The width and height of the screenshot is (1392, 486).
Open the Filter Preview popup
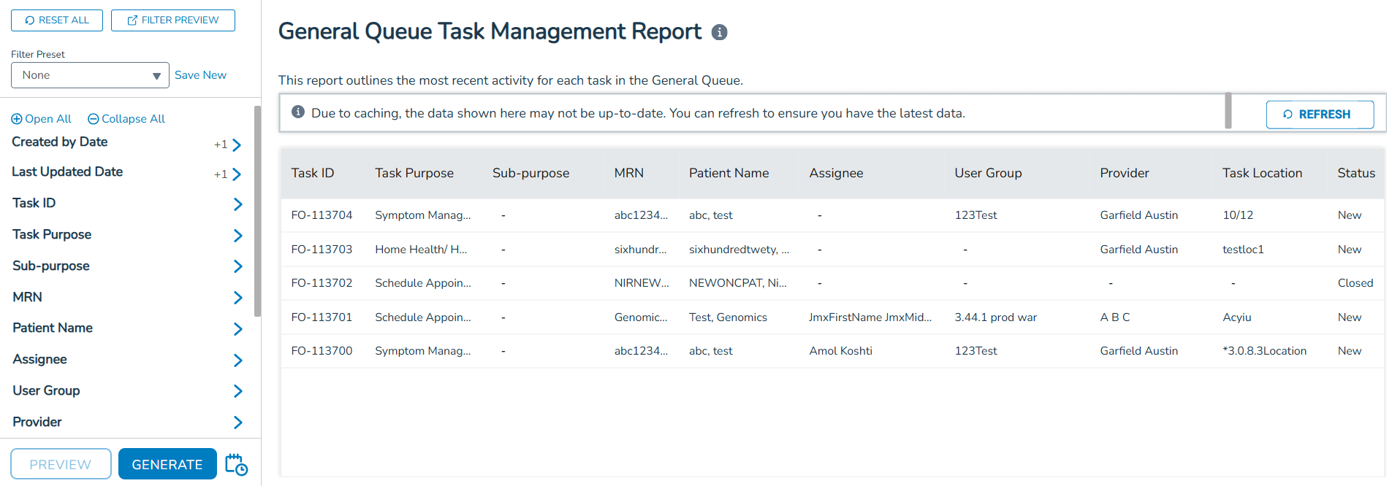173,20
